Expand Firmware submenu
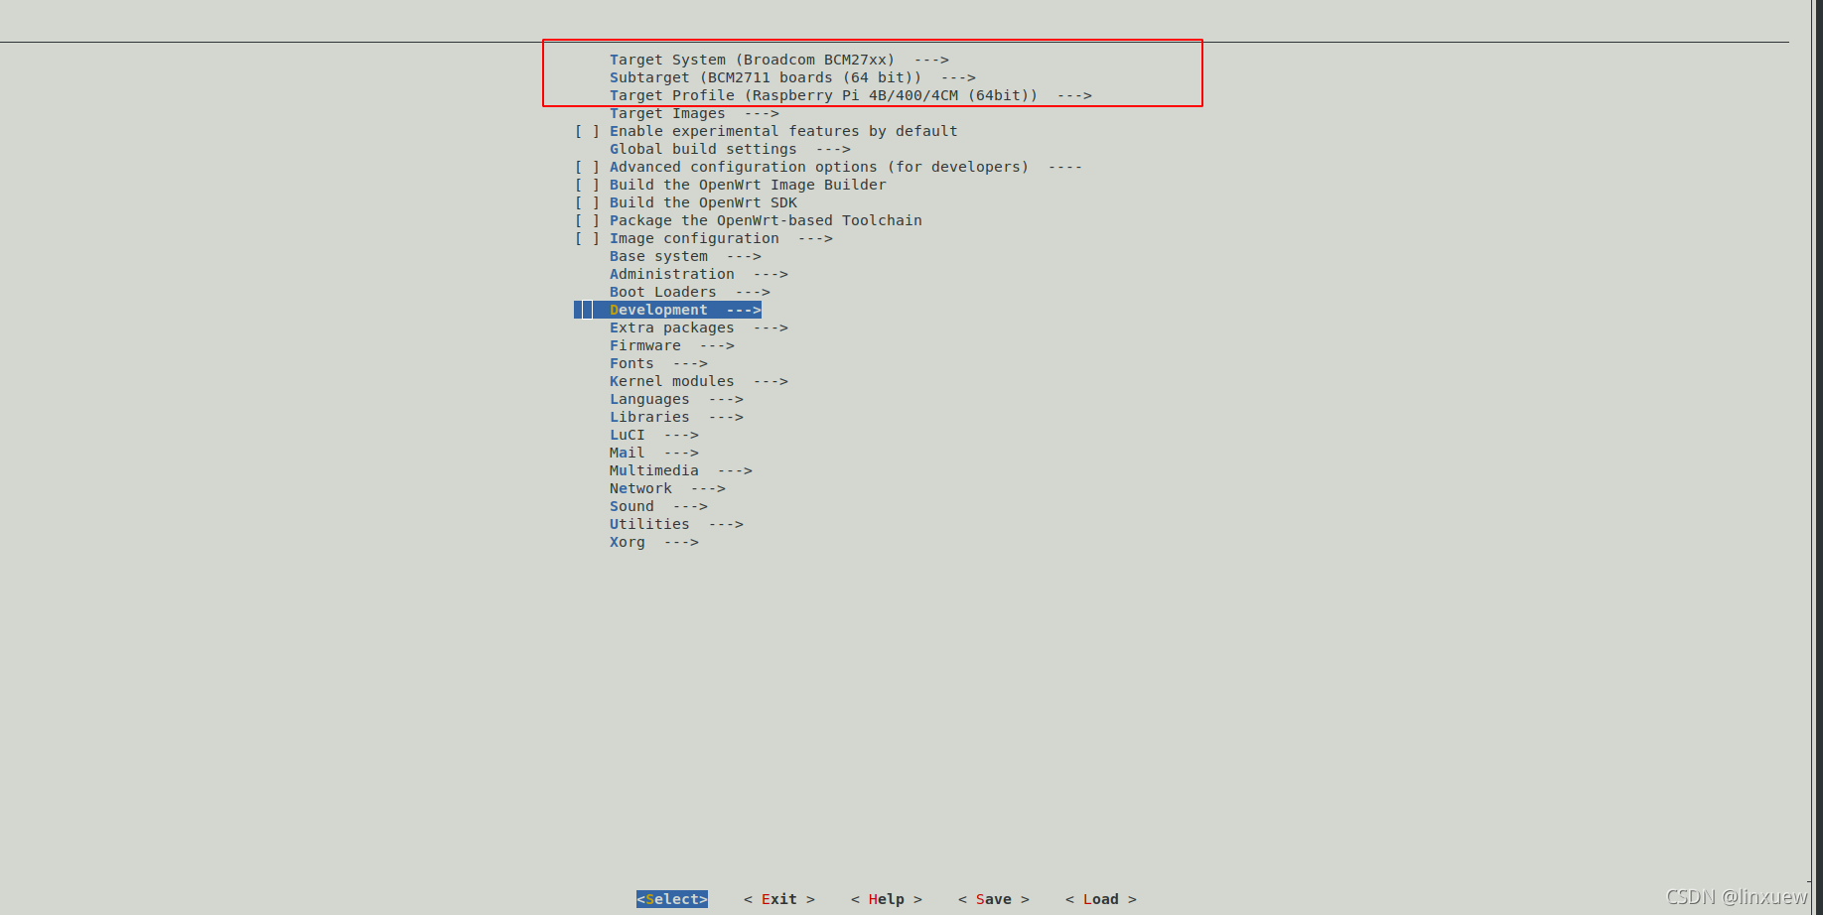 [671, 345]
